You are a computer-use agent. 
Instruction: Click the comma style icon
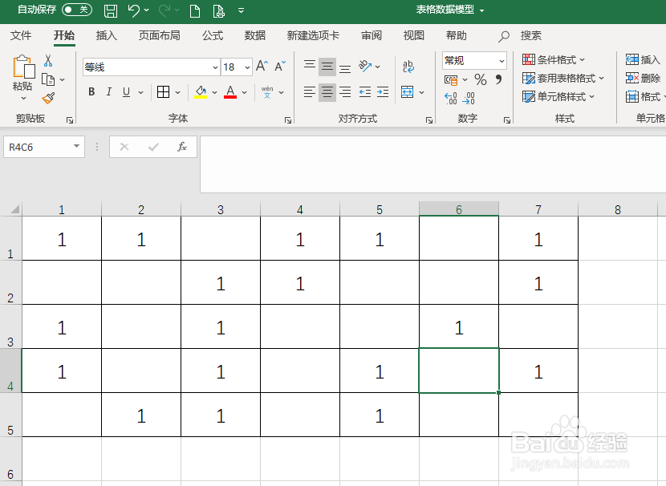click(x=497, y=78)
